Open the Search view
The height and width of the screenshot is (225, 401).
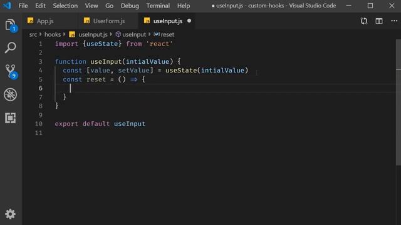tap(10, 47)
